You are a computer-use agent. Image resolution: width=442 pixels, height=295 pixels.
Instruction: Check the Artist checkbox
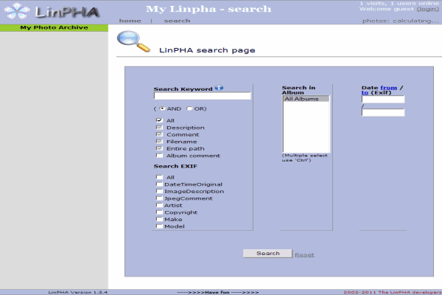159,205
